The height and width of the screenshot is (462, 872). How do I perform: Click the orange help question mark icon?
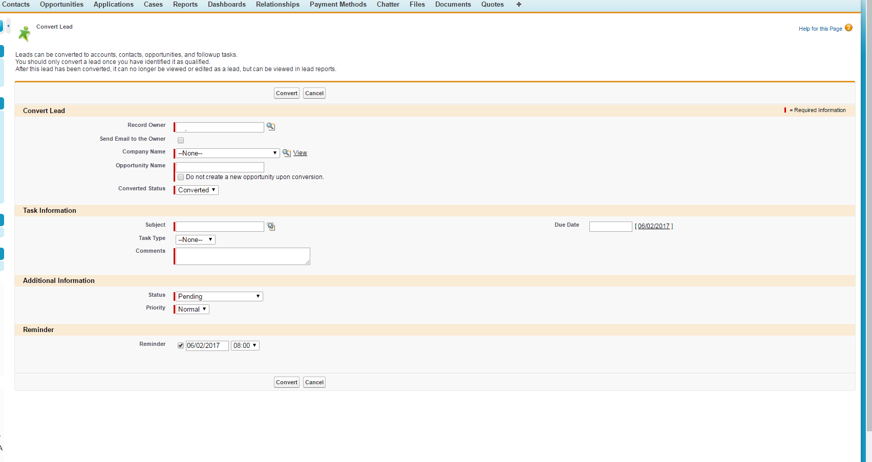point(848,28)
